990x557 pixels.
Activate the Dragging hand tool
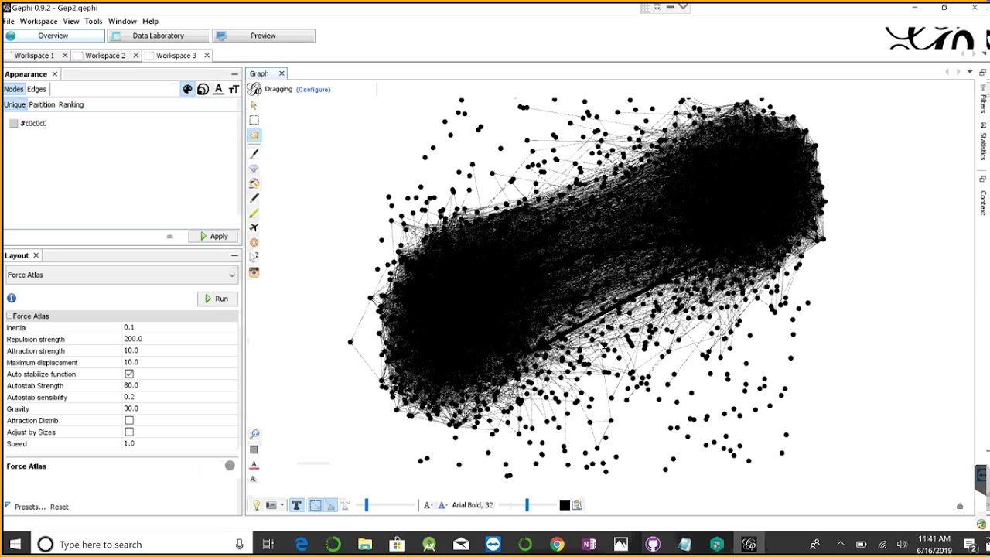(x=254, y=135)
